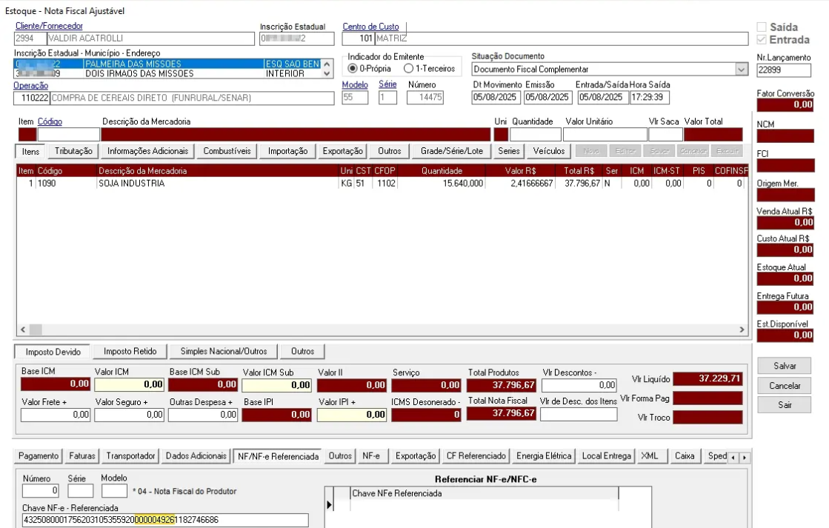Image resolution: width=829 pixels, height=528 pixels.
Task: Open the Cliente/Fornecedor link
Action: point(49,26)
